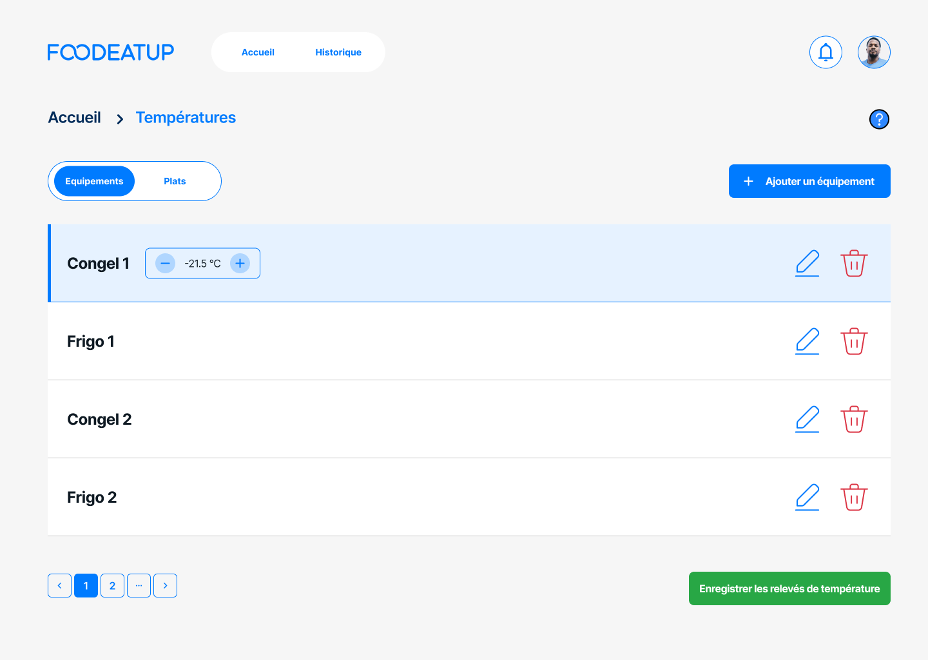Click Accueil breadcrumb link
This screenshot has width=928, height=660.
point(75,118)
